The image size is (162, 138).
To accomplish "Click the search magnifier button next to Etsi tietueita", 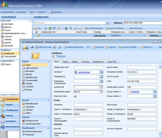I will pyautogui.click(x=107, y=23).
